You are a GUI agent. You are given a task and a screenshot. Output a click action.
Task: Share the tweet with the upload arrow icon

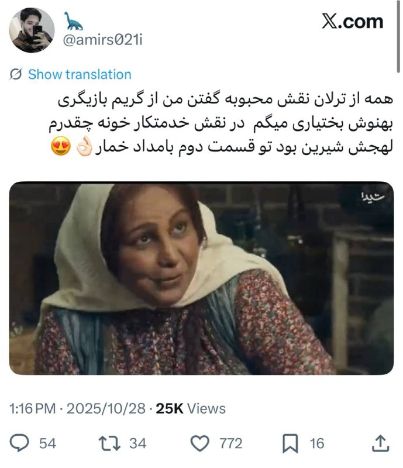tap(380, 443)
